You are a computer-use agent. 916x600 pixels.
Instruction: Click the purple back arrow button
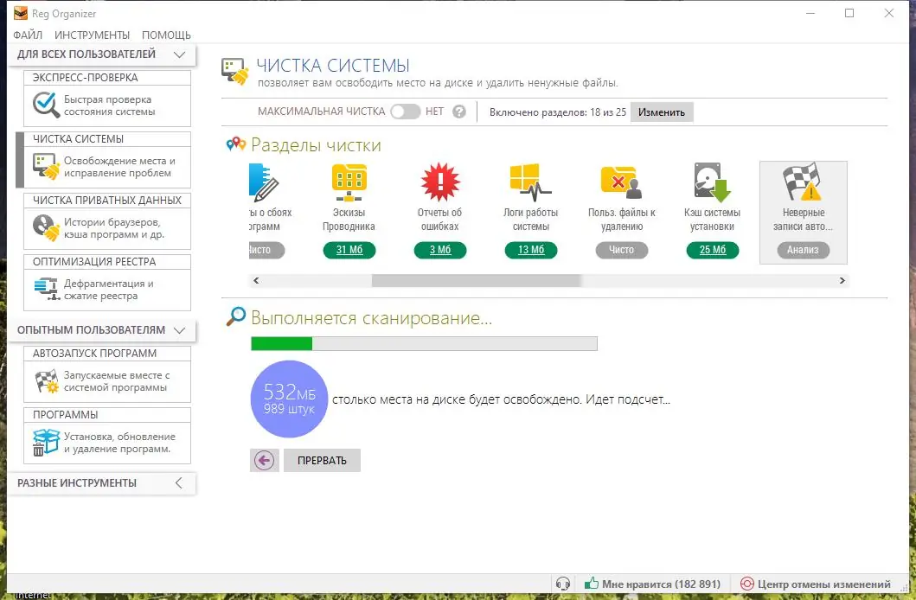[264, 461]
